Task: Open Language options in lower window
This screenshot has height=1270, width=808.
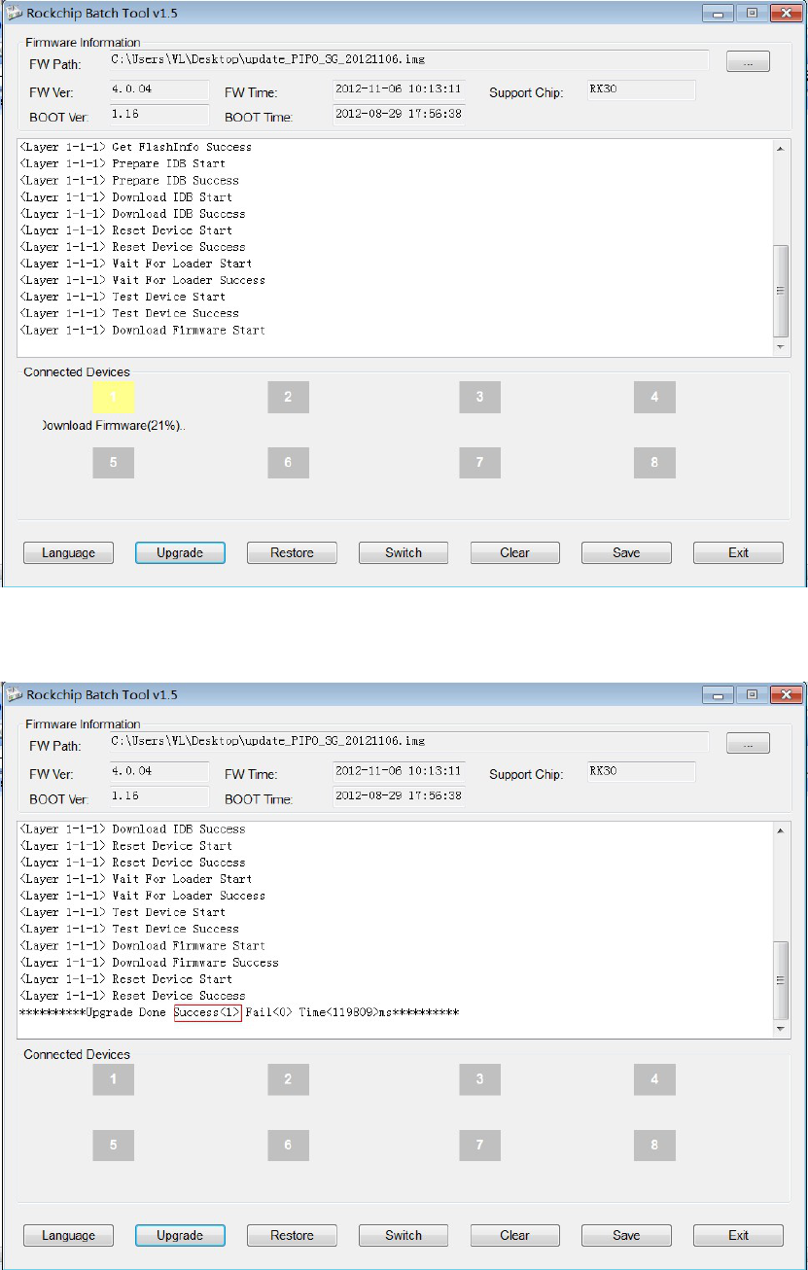Action: (68, 1235)
